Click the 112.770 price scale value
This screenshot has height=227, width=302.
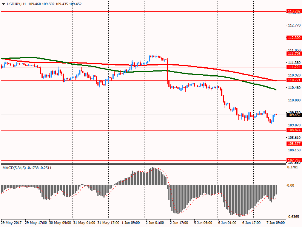pyautogui.click(x=294, y=25)
